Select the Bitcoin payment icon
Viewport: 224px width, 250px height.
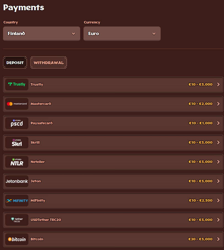point(17,239)
